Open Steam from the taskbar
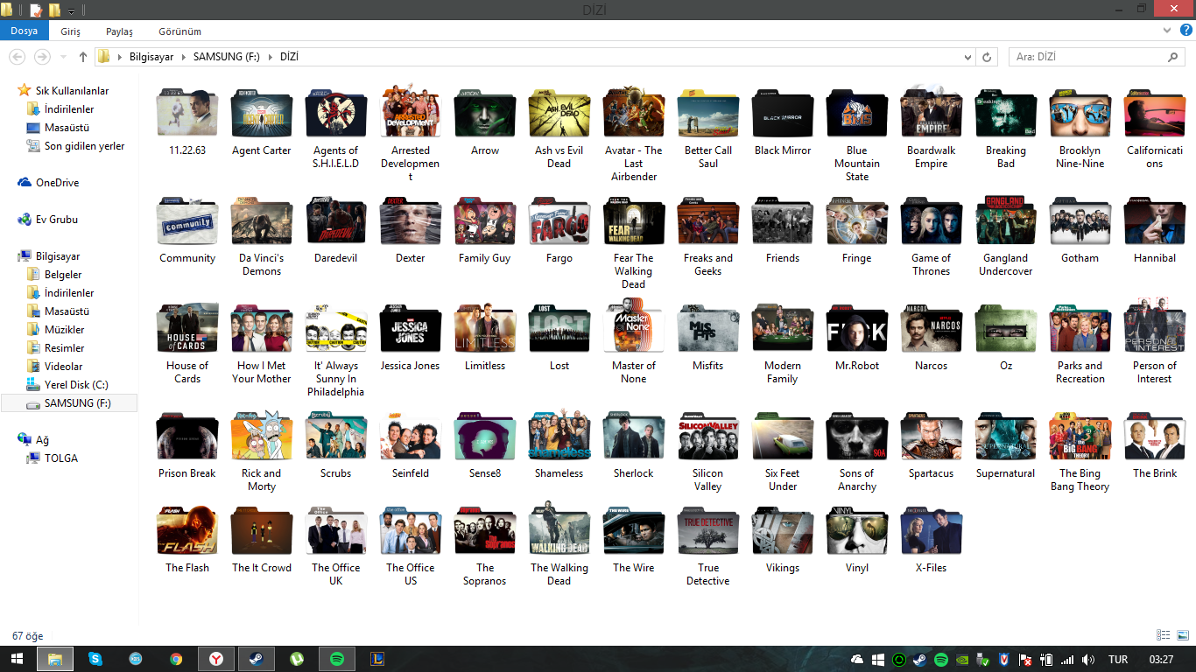Screen dimensions: 1196x672 [257, 659]
